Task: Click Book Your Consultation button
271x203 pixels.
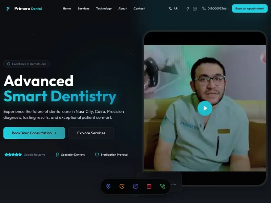Action: [34, 133]
